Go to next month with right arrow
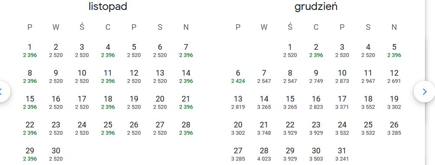Viewport: 435px width, 165px height. 425,92
